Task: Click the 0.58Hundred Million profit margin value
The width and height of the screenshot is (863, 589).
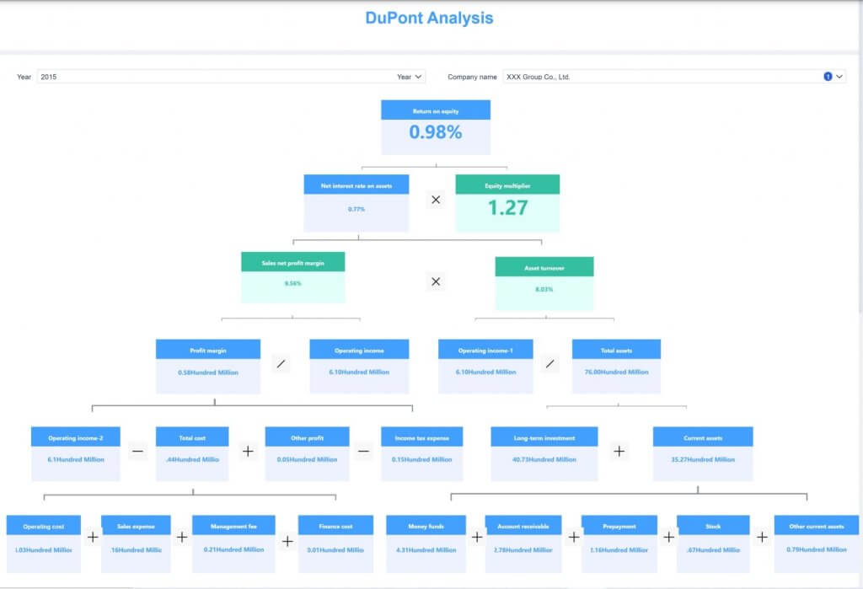Action: pos(208,372)
